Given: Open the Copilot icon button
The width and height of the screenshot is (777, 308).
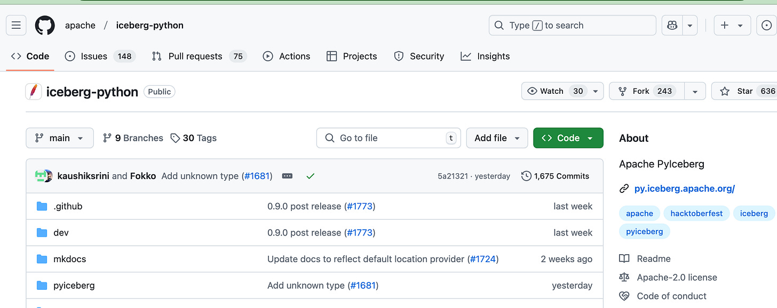Looking at the screenshot, I should [672, 25].
